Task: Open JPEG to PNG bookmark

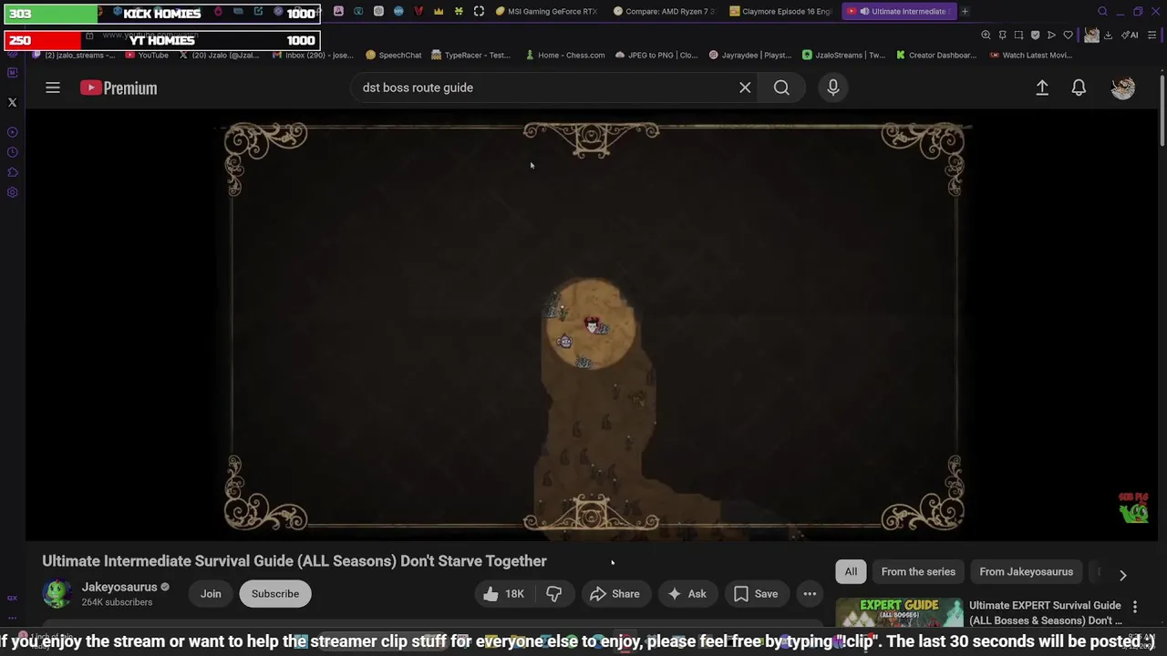Action: [x=656, y=55]
